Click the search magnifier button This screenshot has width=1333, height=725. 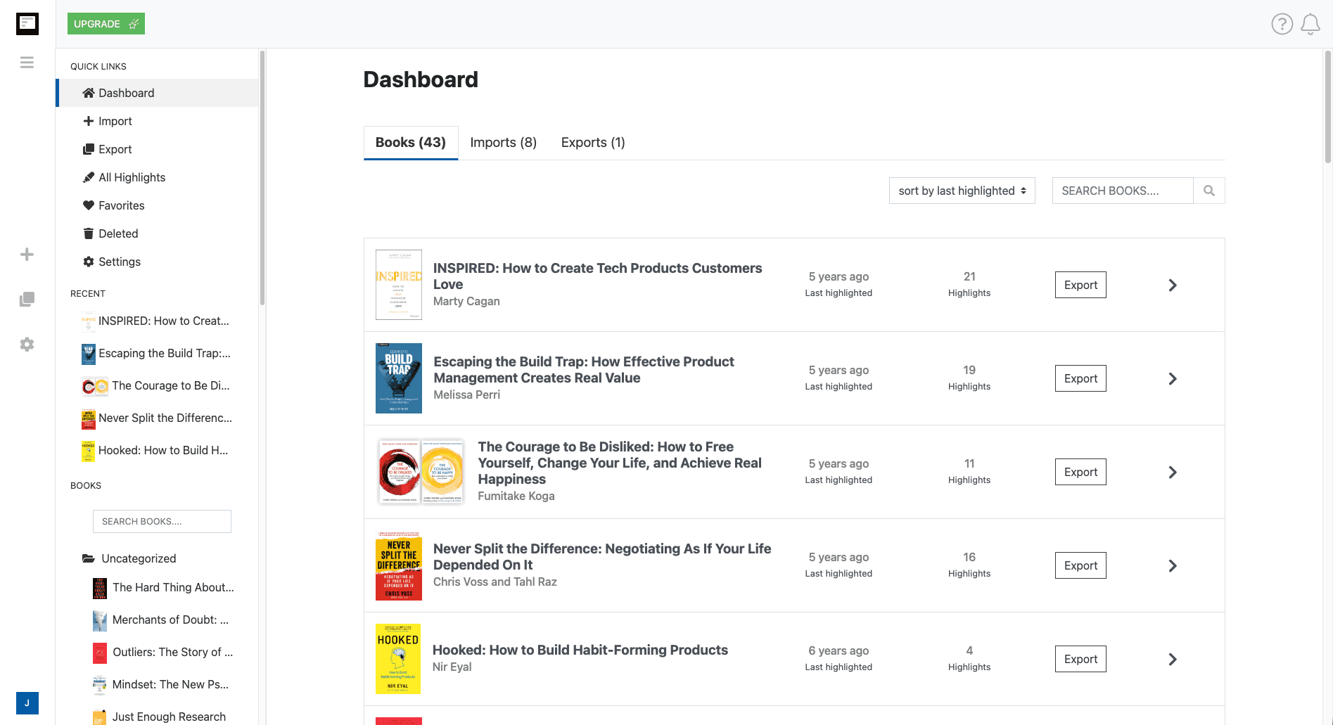click(x=1209, y=191)
